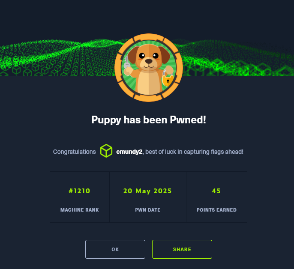Click the 20 May 2025 pwn date
This screenshot has width=294, height=269.
pyautogui.click(x=147, y=191)
